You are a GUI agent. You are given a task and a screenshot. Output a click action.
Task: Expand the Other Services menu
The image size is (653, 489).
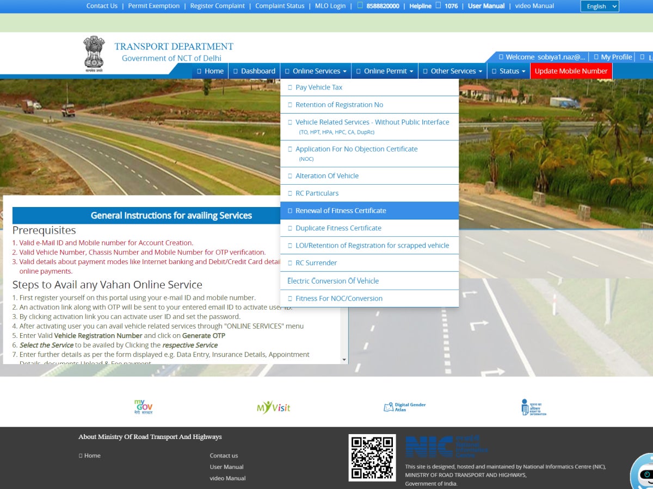(x=452, y=71)
